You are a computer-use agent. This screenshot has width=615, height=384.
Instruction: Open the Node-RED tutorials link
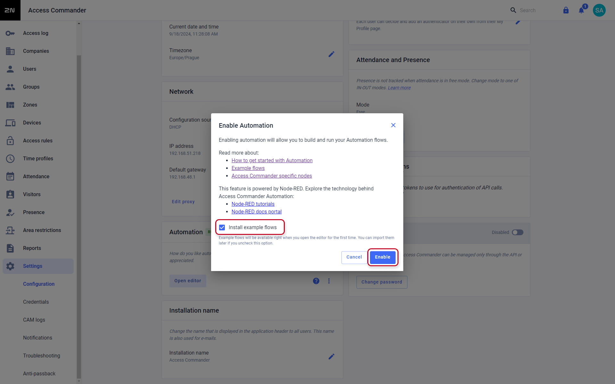click(x=253, y=204)
